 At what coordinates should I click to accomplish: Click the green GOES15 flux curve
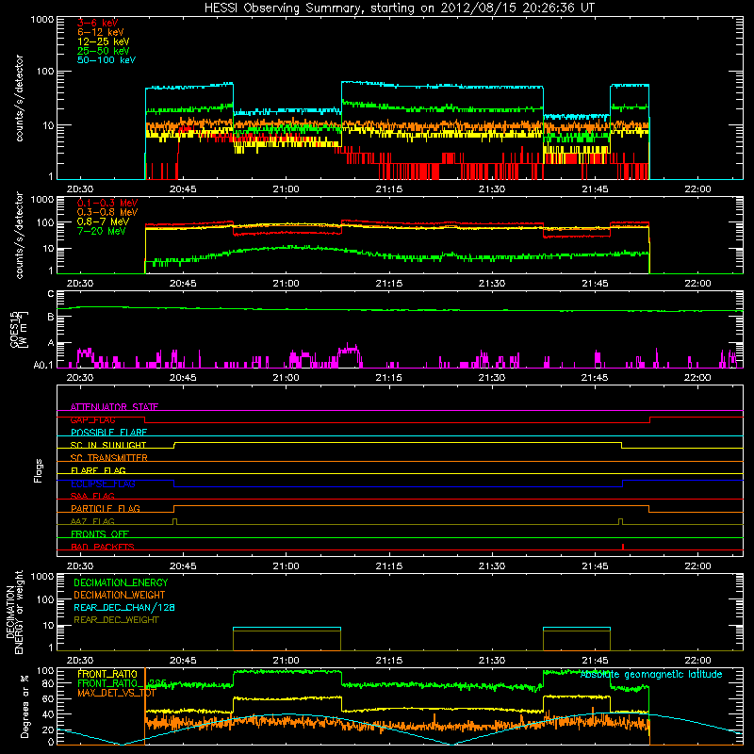point(399,310)
